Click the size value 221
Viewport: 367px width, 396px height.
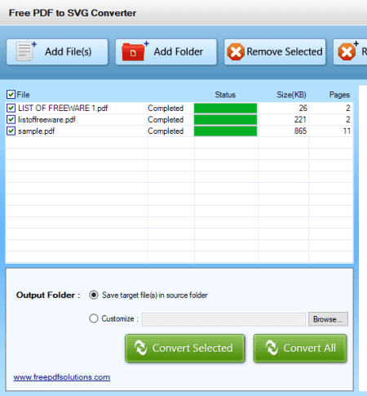pyautogui.click(x=300, y=119)
